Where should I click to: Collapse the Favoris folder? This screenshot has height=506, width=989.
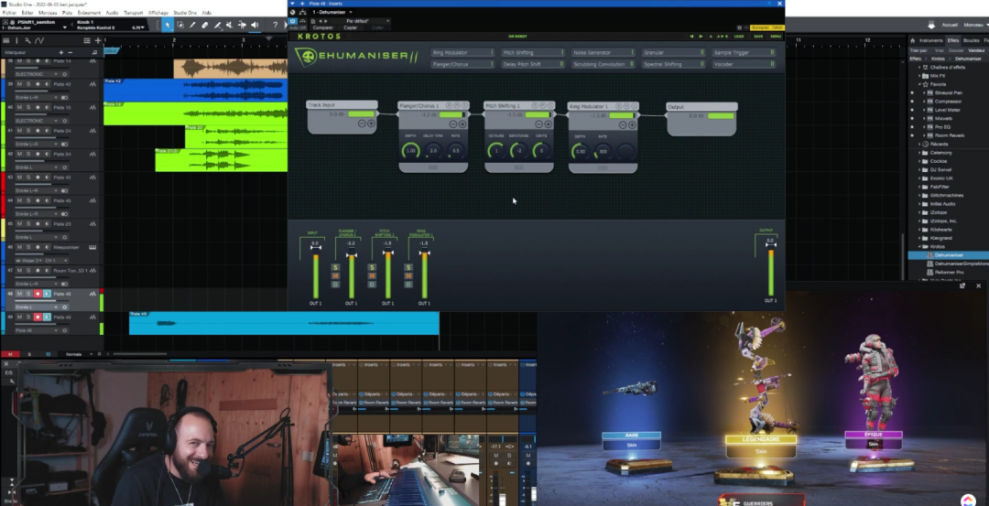(x=919, y=84)
